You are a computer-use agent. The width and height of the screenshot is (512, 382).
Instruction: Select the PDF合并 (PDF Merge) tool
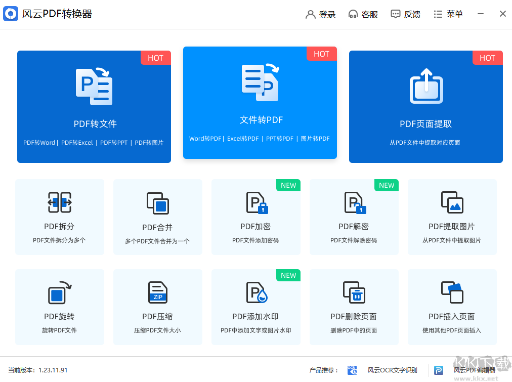(157, 217)
